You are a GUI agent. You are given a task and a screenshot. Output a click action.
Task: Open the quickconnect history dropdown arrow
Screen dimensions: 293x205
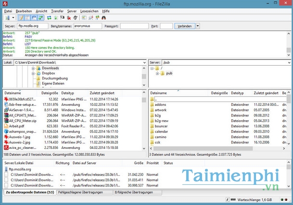point(198,26)
